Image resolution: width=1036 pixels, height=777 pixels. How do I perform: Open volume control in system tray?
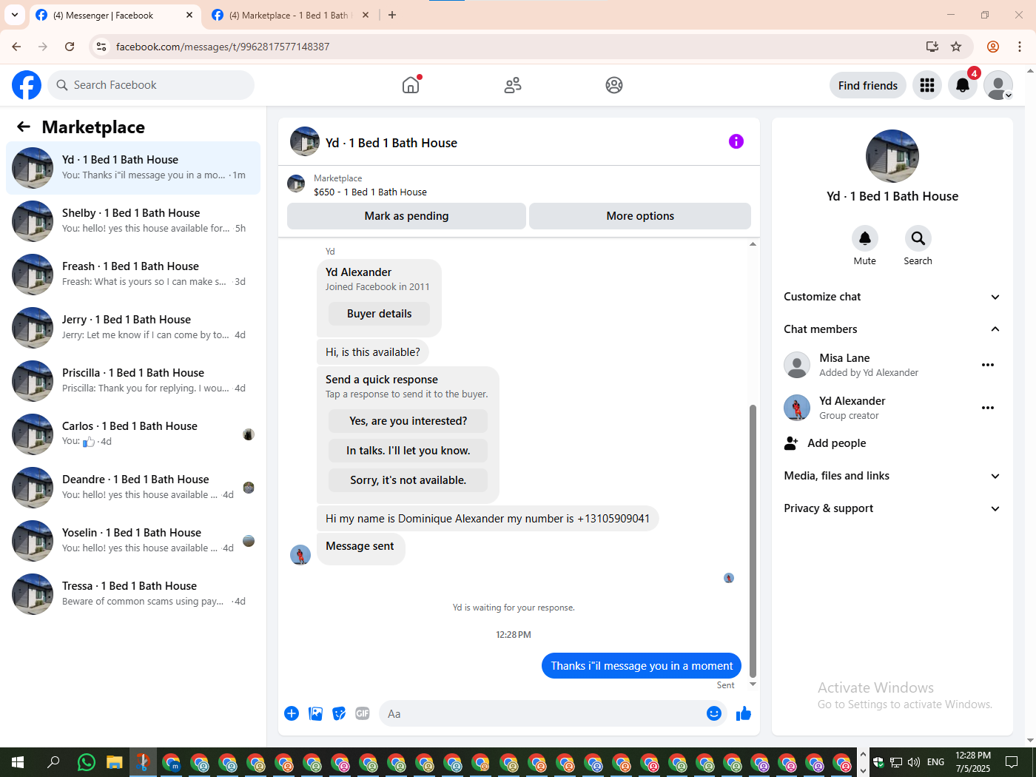point(914,761)
